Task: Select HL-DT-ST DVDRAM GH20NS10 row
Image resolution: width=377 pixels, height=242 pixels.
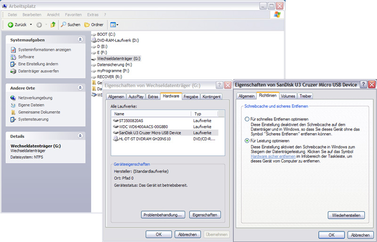Action: (165, 139)
